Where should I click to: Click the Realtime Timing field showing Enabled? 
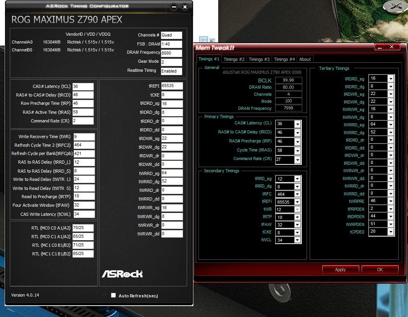171,71
